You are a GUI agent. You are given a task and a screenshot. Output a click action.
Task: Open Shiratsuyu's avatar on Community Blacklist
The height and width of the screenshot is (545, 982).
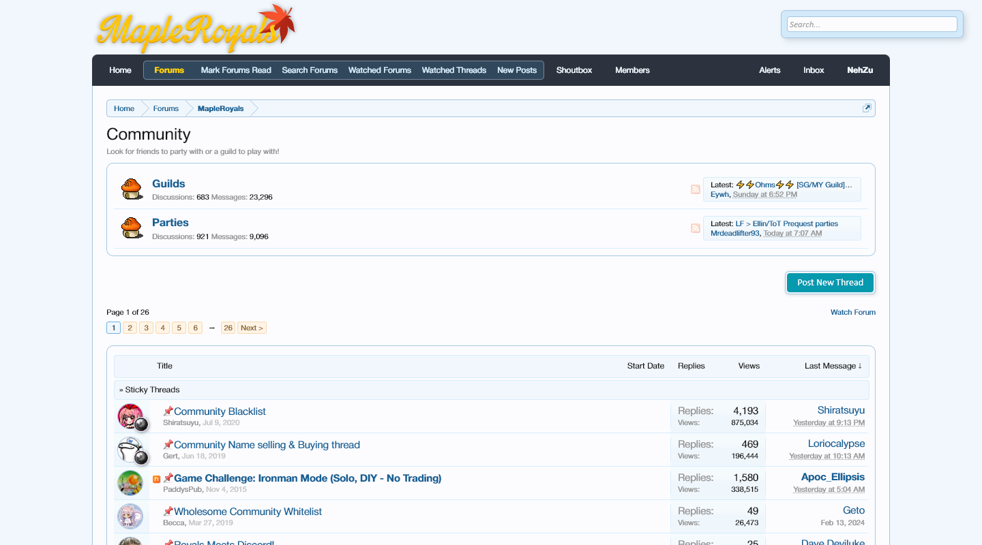[130, 416]
